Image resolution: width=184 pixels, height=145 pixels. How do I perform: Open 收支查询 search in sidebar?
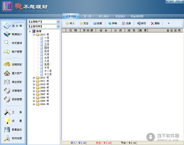click(x=13, y=43)
